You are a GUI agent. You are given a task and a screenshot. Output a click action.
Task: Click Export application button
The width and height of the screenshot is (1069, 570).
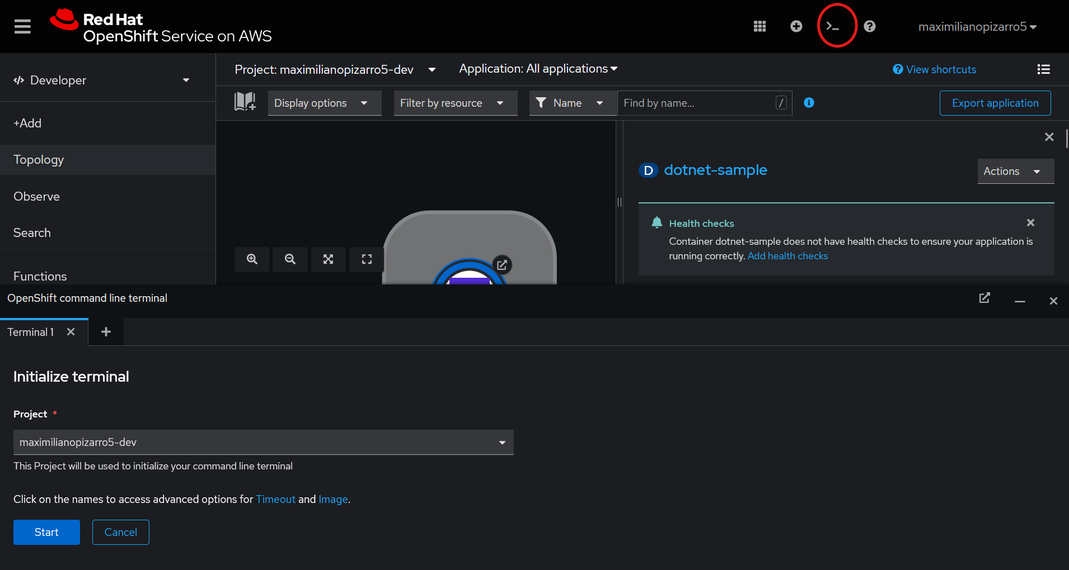995,103
